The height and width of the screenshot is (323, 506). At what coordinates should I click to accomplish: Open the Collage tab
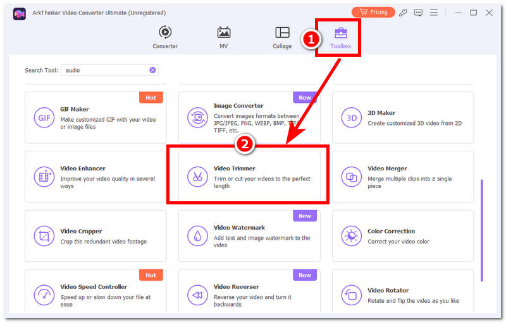click(x=282, y=37)
